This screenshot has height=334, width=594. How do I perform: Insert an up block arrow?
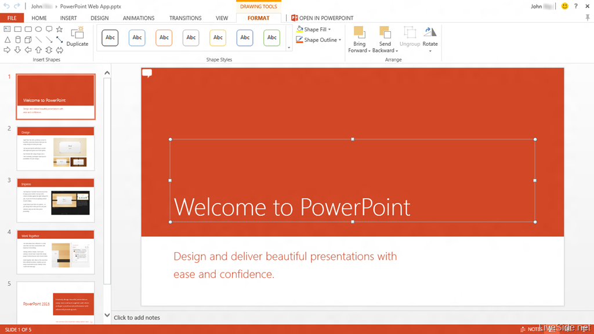pos(39,50)
